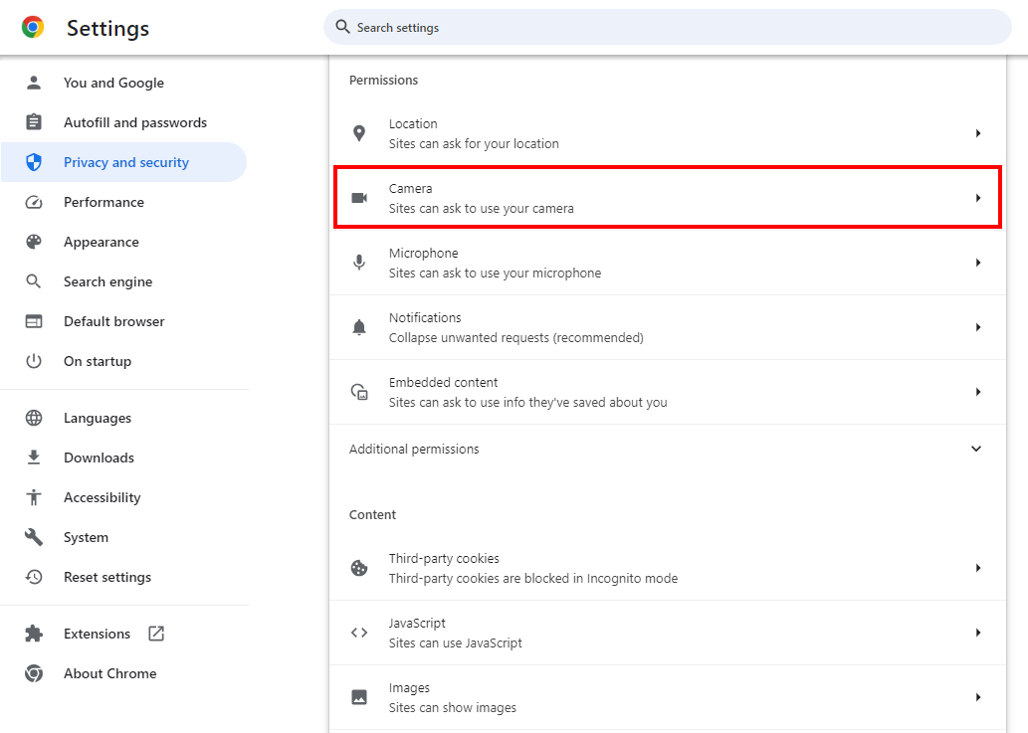This screenshot has width=1028, height=733.
Task: Click 'Sites can ask to use your microphone' text
Action: [495, 274]
